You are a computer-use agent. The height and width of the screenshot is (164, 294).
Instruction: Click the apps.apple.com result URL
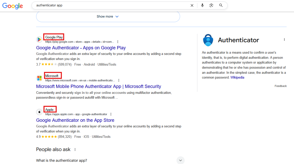tap(76, 114)
